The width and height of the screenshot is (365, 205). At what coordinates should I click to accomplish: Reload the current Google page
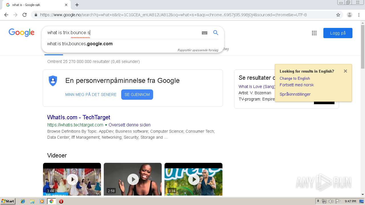[x=25, y=15]
